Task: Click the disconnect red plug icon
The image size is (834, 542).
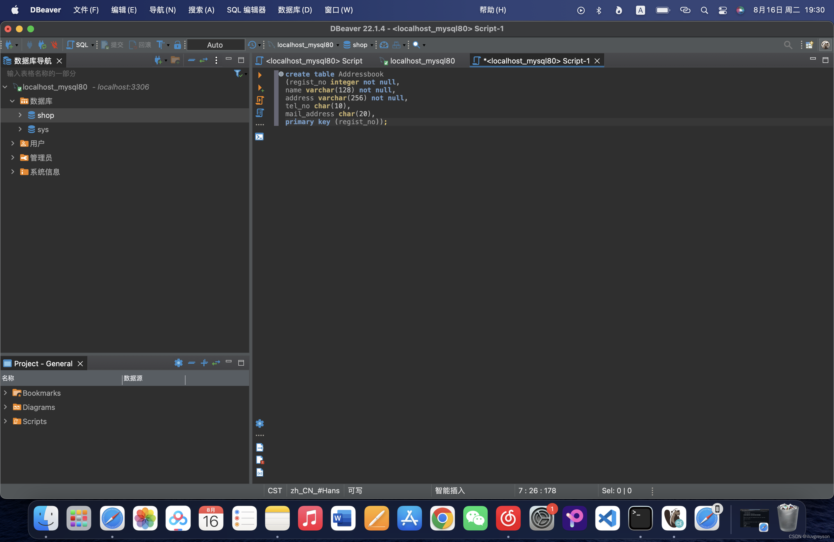Action: (54, 45)
